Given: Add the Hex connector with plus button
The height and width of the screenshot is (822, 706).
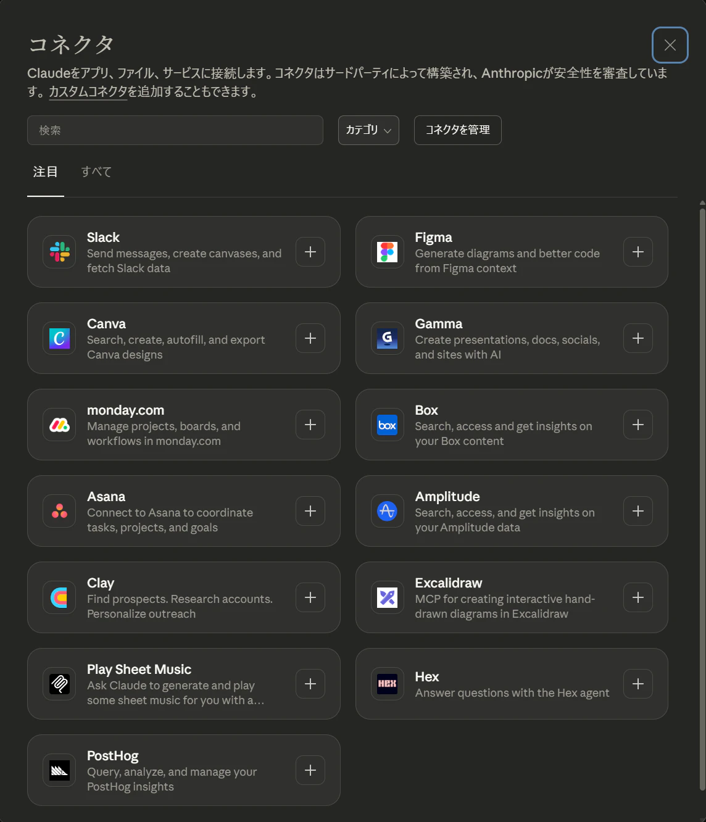Looking at the screenshot, I should [638, 684].
